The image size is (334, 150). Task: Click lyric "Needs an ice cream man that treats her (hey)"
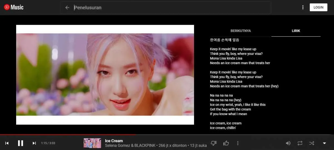[244, 86]
